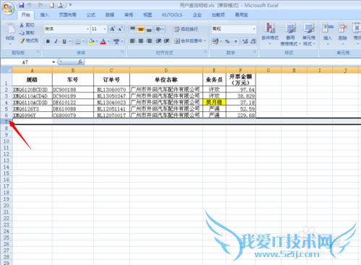Apply percent style to the cell
Screen dimensions: 361x265
point(227,41)
